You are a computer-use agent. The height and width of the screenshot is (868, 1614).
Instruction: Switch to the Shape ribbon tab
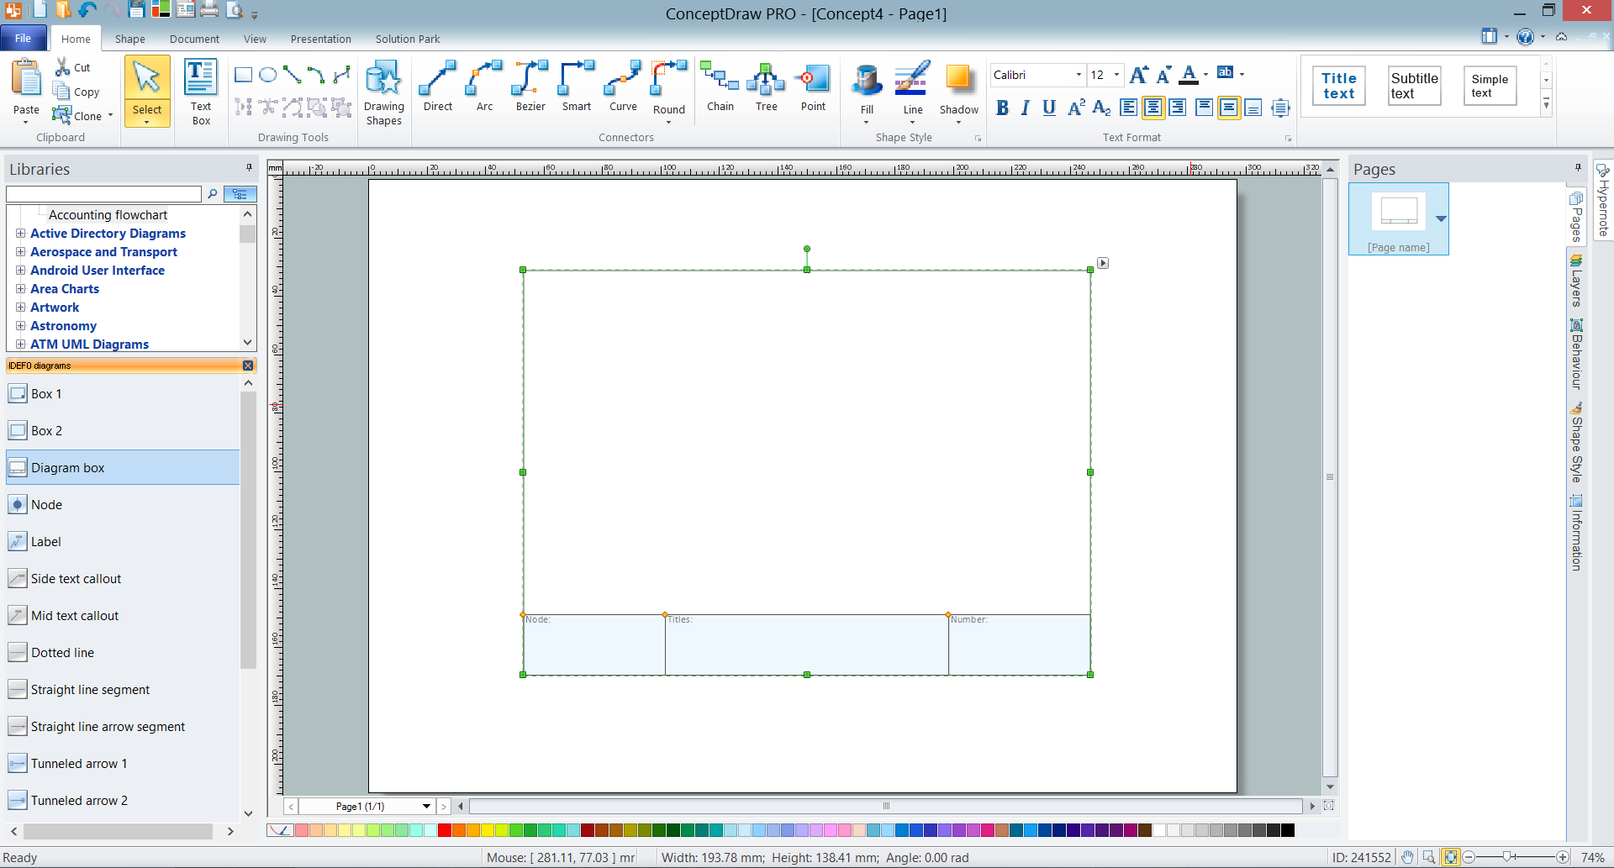click(129, 39)
